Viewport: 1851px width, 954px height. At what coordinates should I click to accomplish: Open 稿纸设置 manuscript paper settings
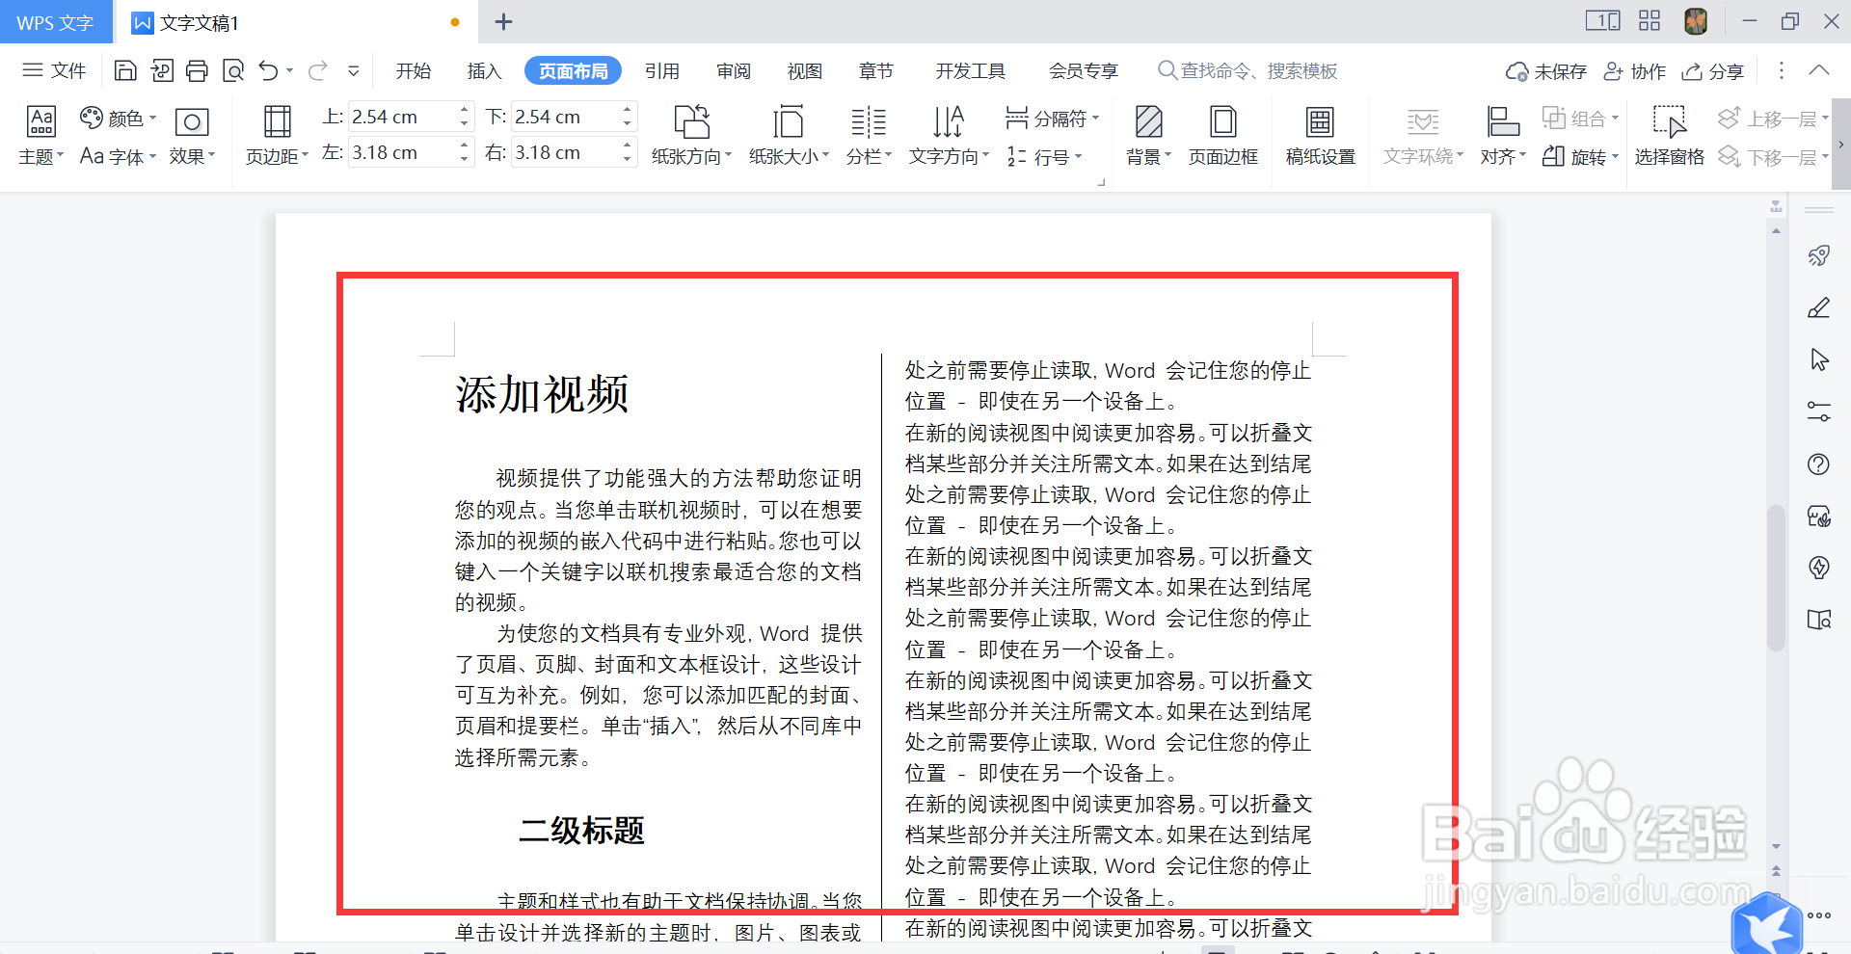click(1320, 136)
